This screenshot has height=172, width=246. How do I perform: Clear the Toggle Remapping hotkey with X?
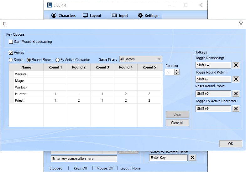tap(236, 65)
